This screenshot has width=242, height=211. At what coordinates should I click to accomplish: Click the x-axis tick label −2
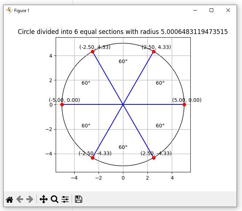[x=99, y=178]
